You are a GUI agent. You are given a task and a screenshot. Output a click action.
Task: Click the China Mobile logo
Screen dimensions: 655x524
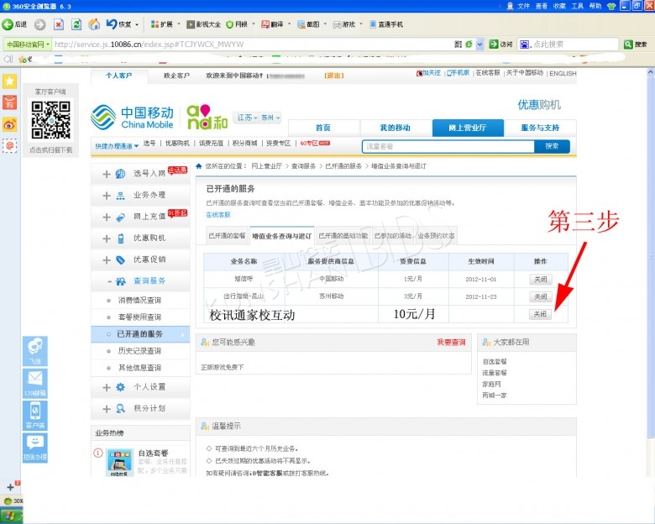tap(132, 118)
